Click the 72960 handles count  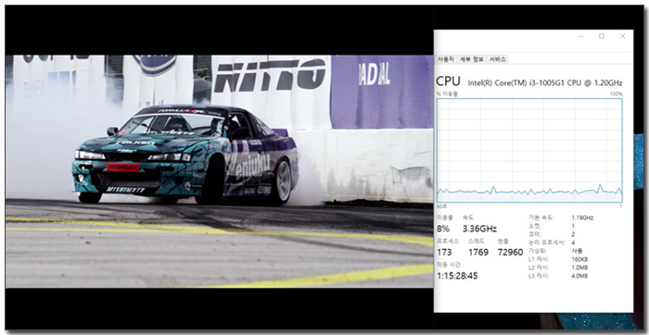coord(510,252)
